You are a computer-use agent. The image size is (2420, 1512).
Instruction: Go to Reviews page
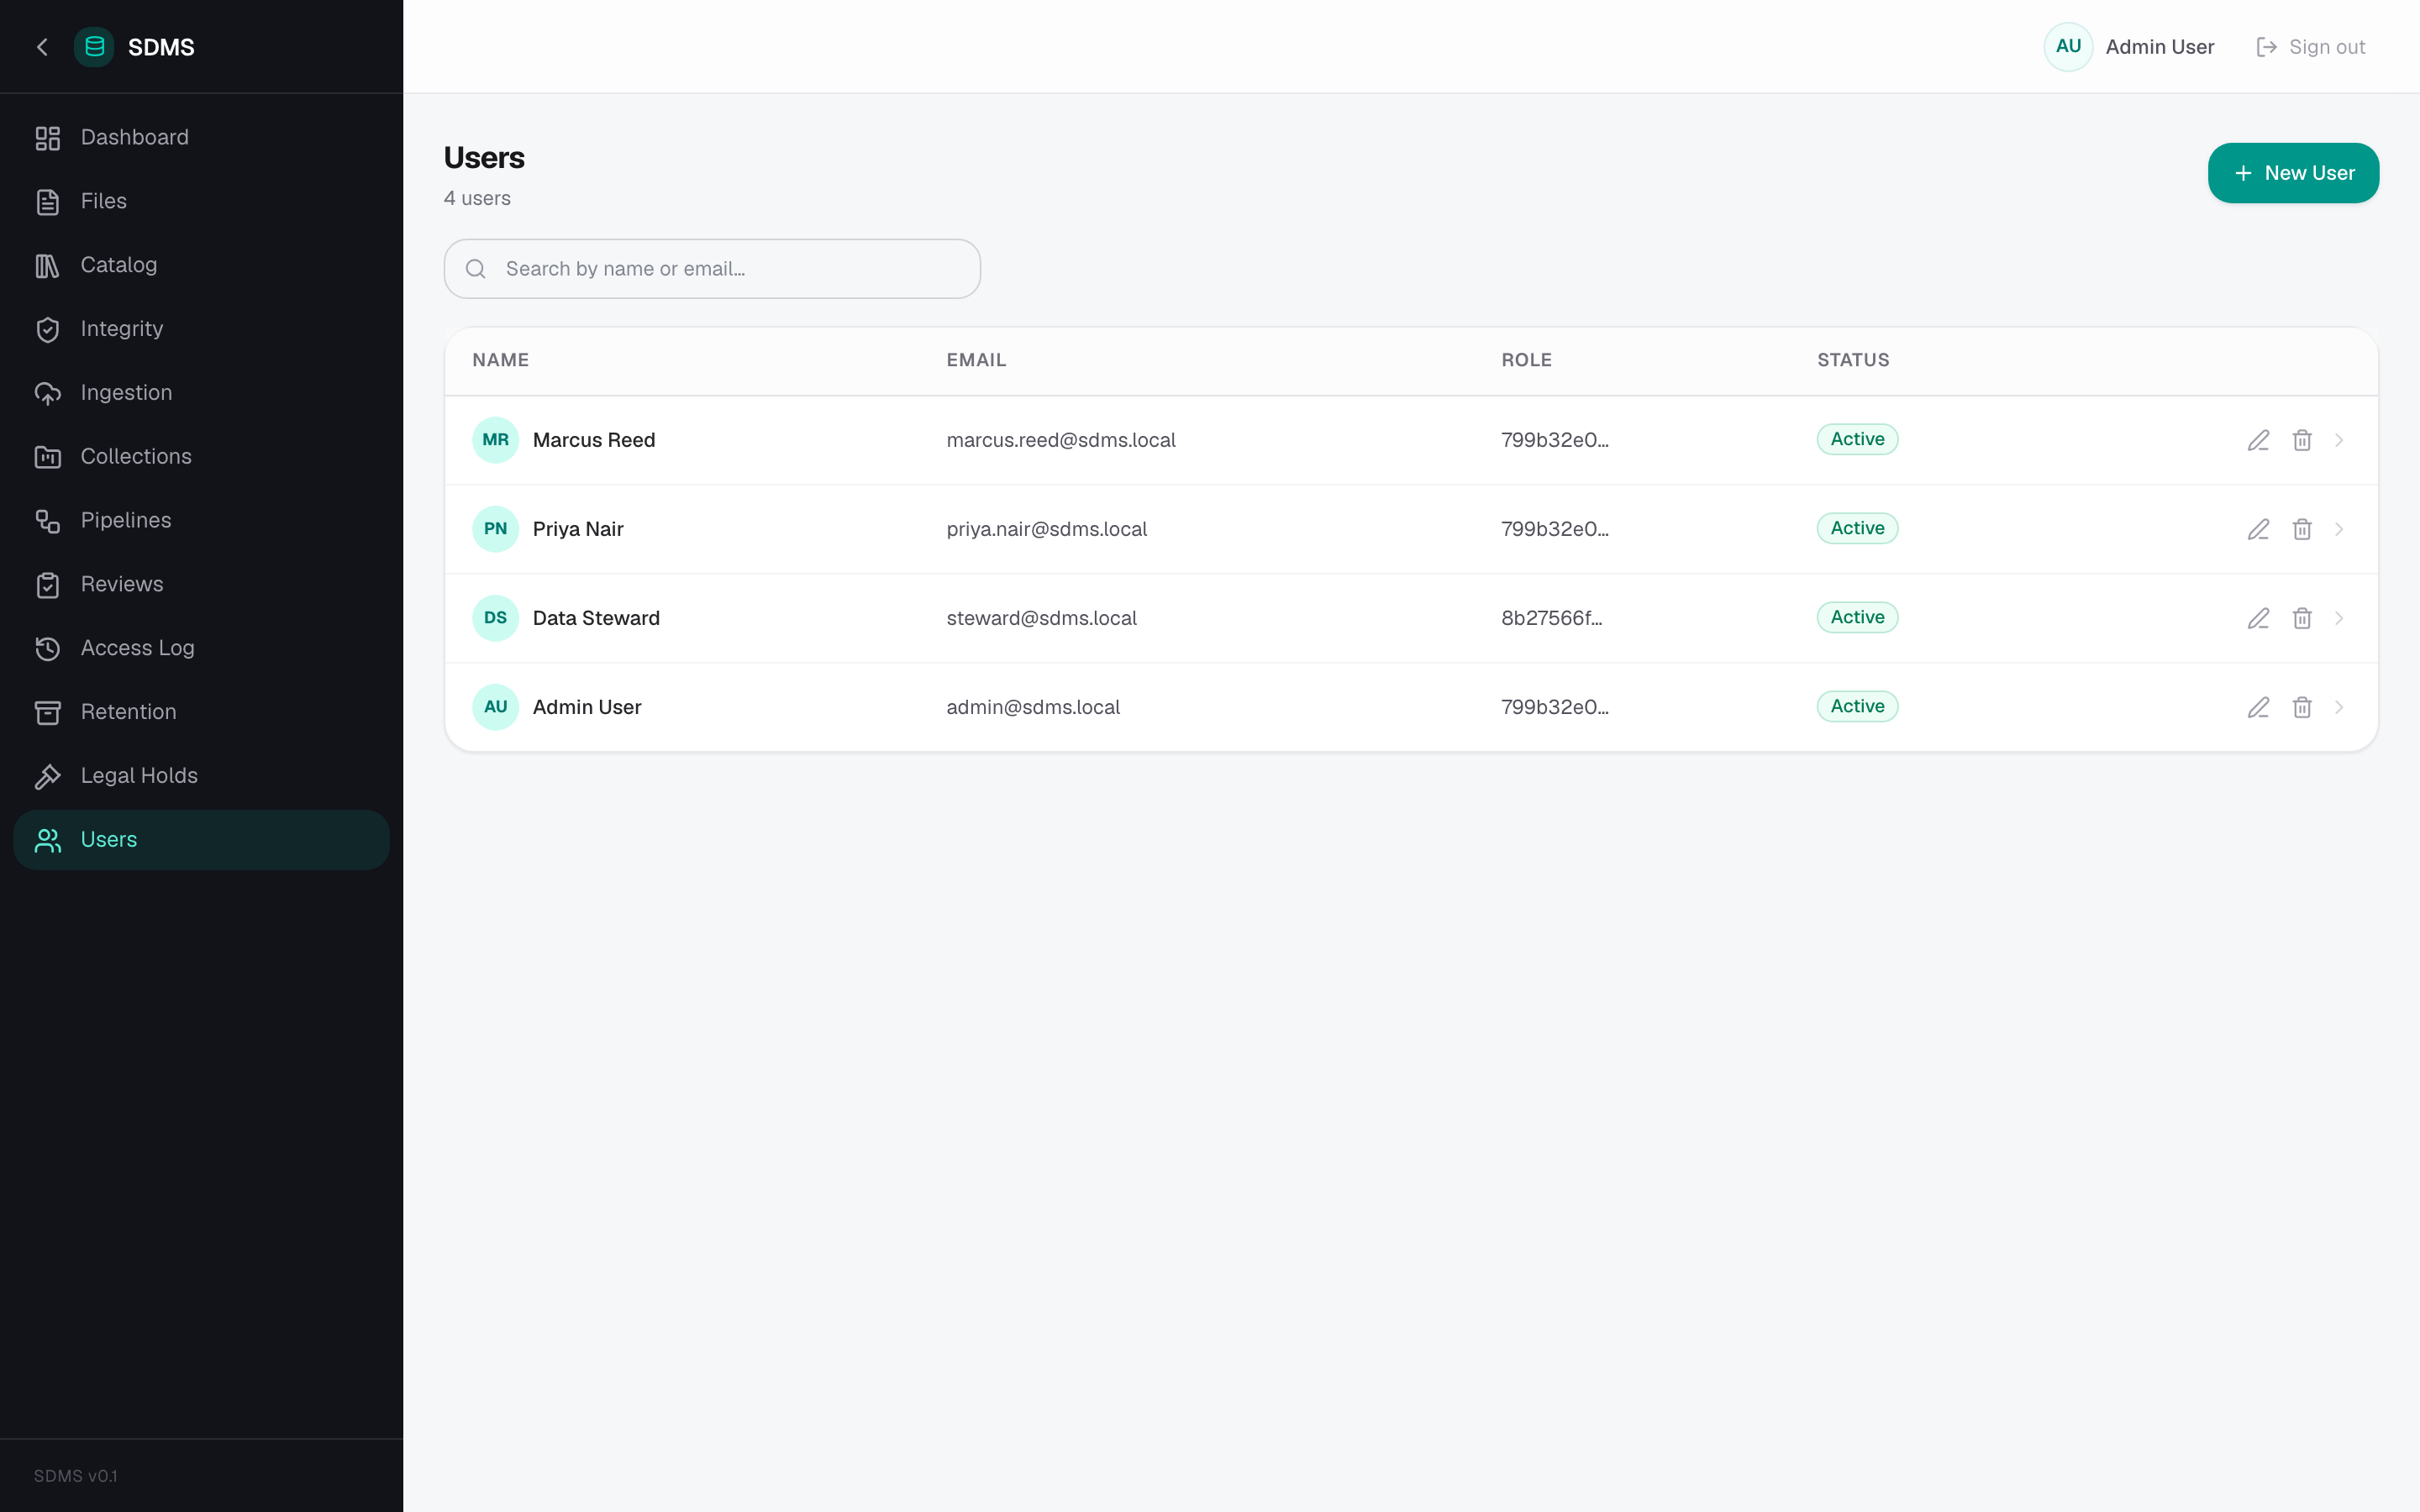click(x=201, y=585)
